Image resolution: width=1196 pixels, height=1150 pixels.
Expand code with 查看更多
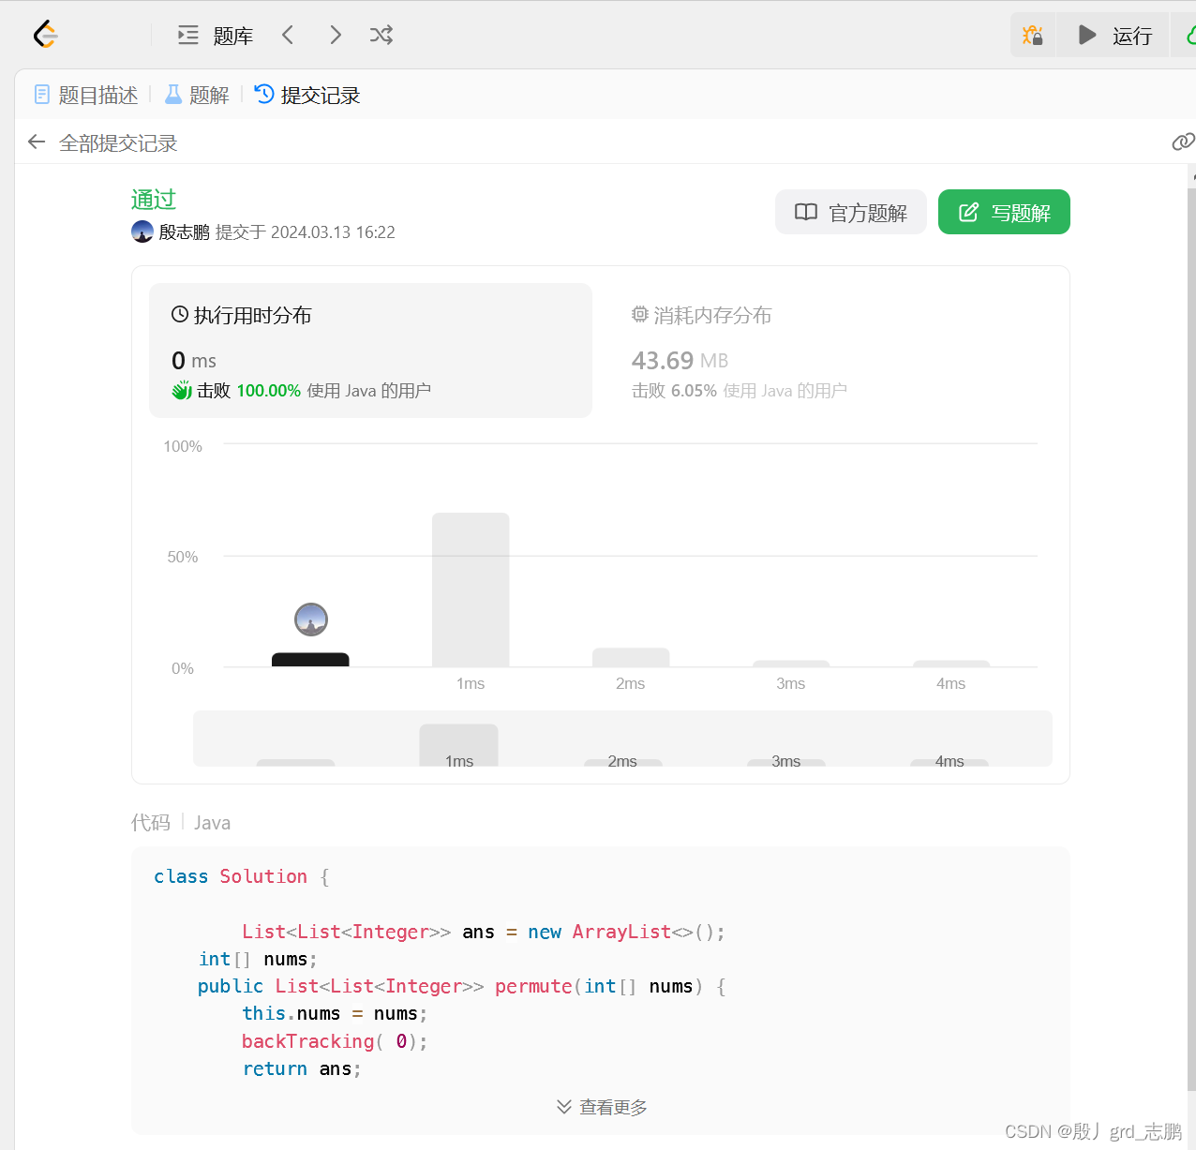[x=602, y=1107]
